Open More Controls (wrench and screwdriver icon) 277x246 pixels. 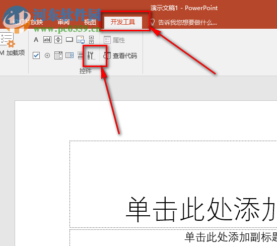[91, 55]
